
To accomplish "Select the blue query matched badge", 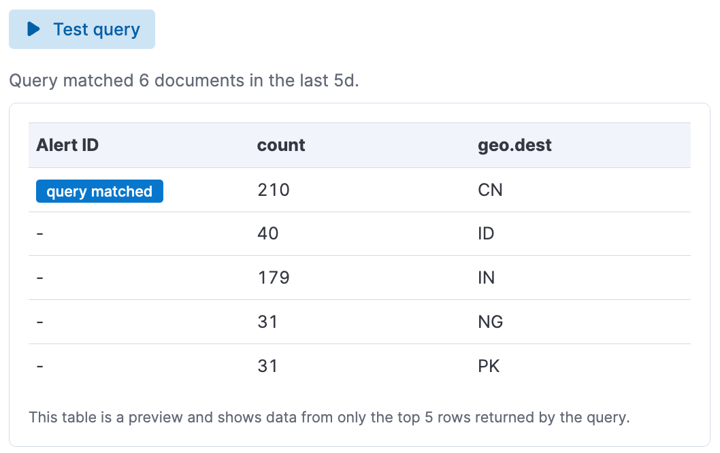I will pyautogui.click(x=99, y=191).
